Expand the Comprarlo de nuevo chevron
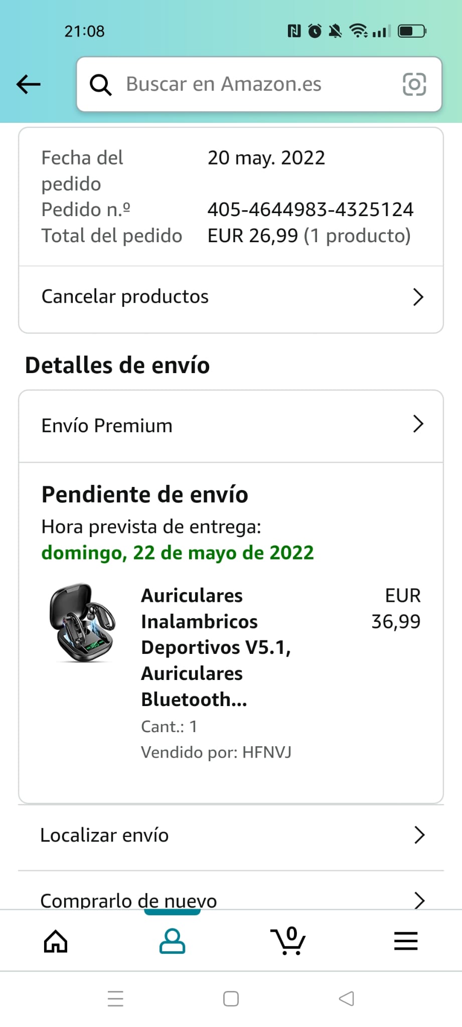This screenshot has width=462, height=1027. pyautogui.click(x=419, y=900)
